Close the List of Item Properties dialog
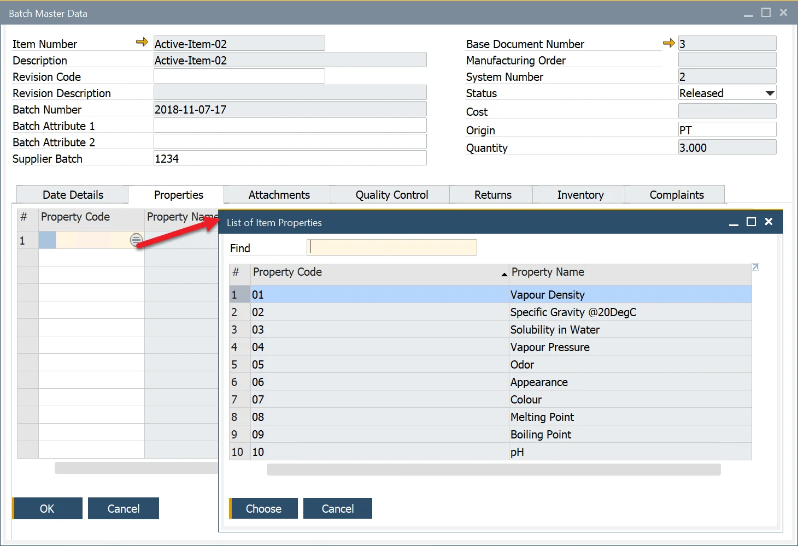The height and width of the screenshot is (546, 798). click(x=768, y=222)
